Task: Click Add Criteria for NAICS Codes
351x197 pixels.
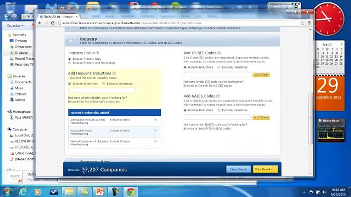Action: 261,117
